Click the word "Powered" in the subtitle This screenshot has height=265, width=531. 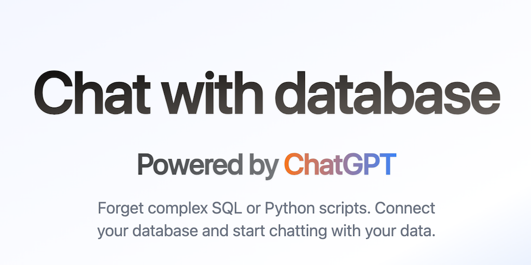190,165
